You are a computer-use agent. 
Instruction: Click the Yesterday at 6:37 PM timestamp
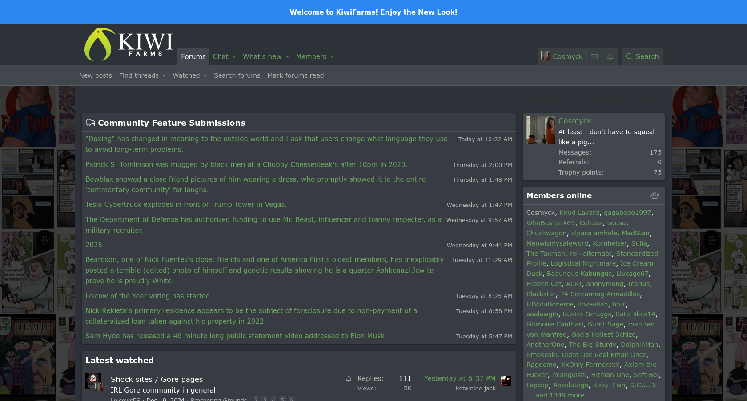[460, 379]
